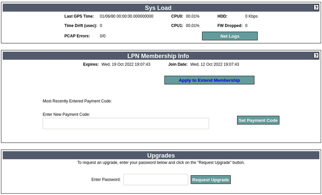322x195 pixels.
Task: Focus the Enter New Payment Code field
Action: coord(126,124)
